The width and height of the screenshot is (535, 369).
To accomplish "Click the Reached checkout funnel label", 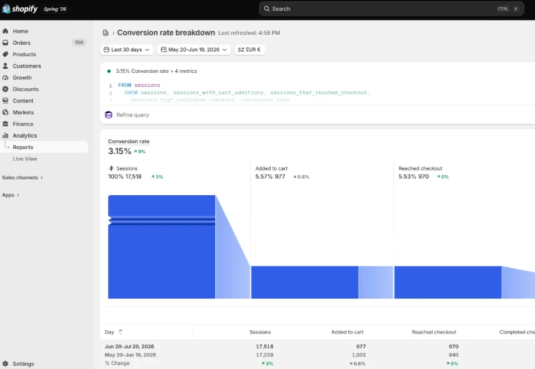I will (x=420, y=168).
